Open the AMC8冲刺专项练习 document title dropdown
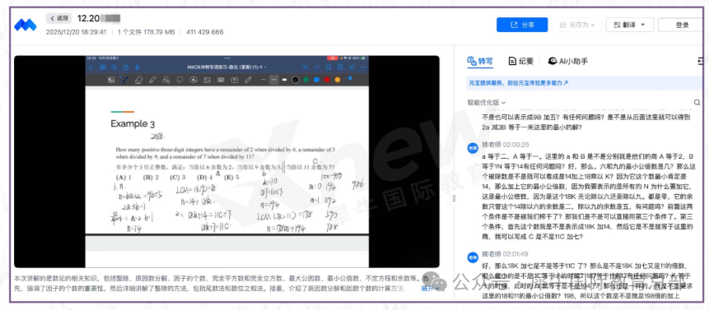The width and height of the screenshot is (709, 310). [x=226, y=67]
